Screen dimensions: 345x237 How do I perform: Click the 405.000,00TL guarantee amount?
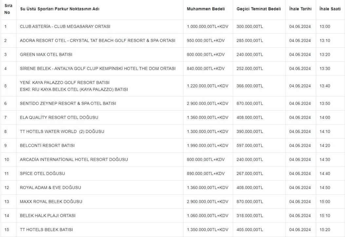tap(250, 229)
